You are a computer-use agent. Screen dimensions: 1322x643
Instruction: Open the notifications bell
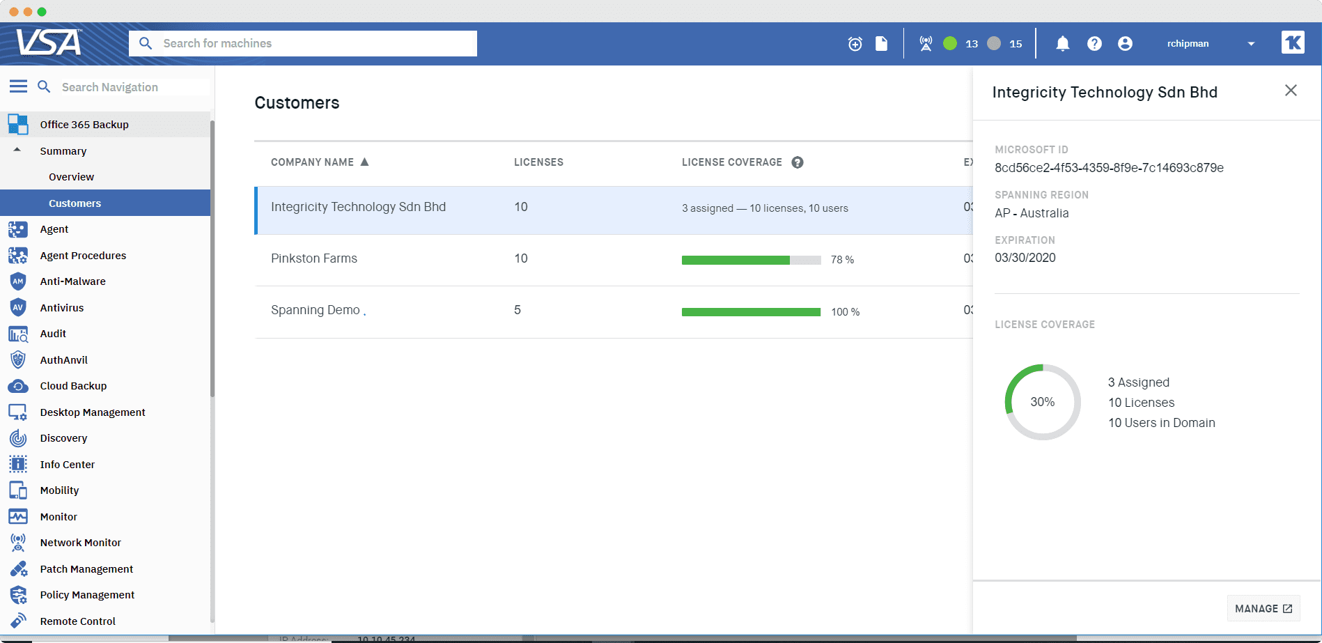point(1063,44)
